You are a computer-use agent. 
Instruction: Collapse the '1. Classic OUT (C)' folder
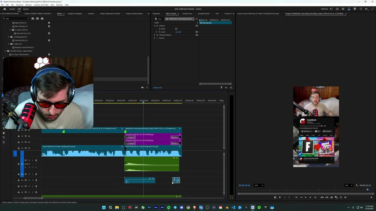[11, 30]
